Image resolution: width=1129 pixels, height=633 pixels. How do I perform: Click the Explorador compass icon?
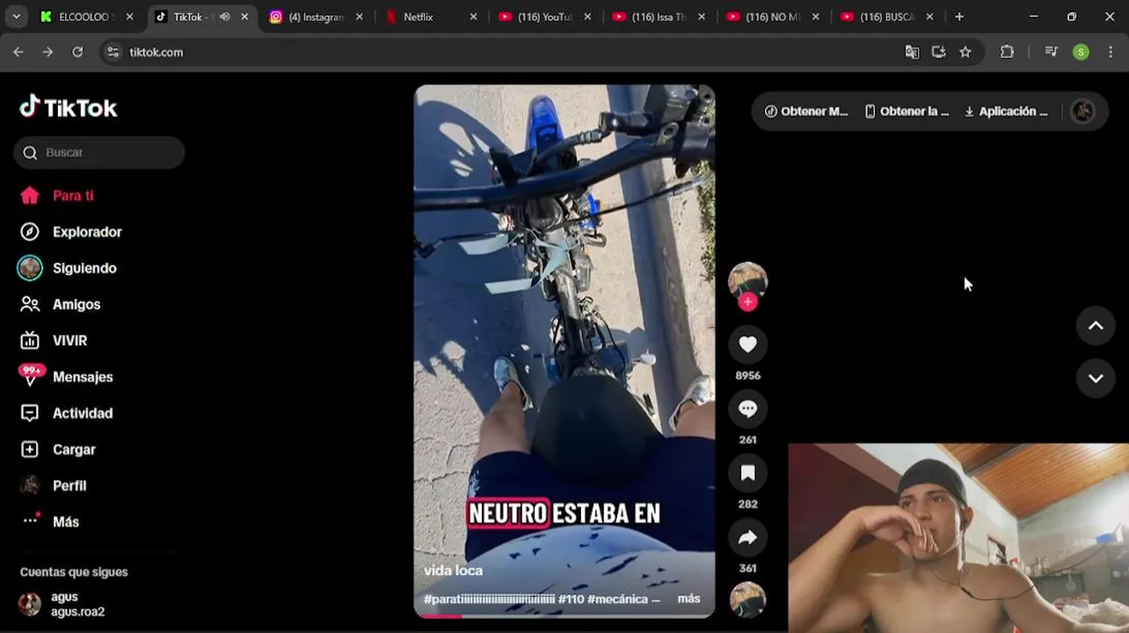tap(30, 232)
